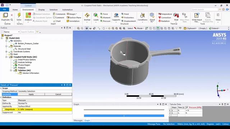Toggle the highlighted face selection filter icon
This screenshot has height=129, width=230.
pos(158,28)
